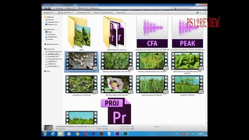Click the Windows Start button

(45, 134)
